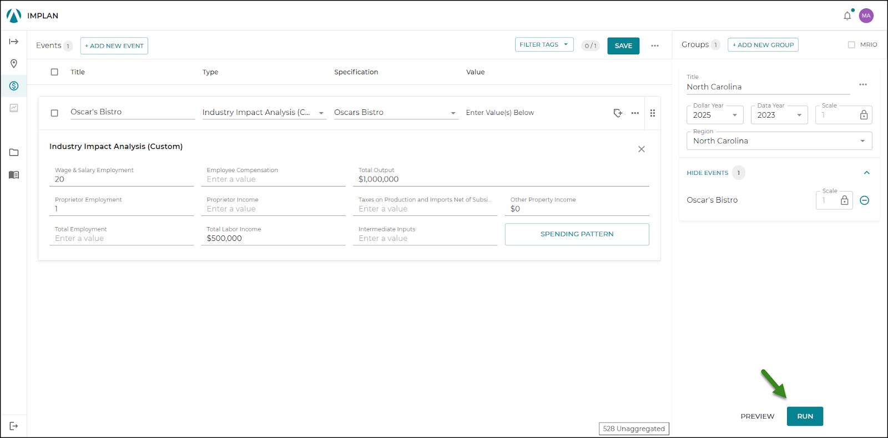
Task: Click the Events count badge
Action: tap(68, 46)
